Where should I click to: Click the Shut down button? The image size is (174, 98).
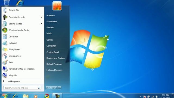coord(52,88)
